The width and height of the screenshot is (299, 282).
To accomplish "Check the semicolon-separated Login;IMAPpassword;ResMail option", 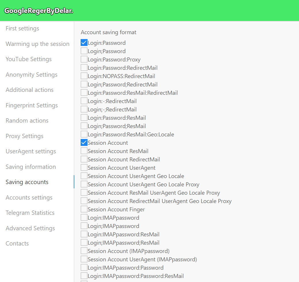I will (84, 243).
